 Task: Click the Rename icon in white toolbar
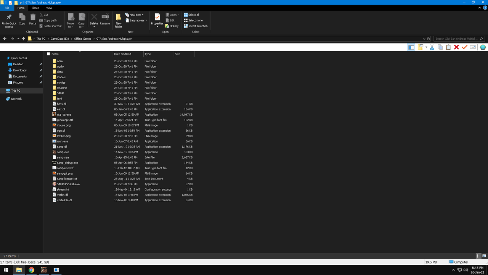point(473,47)
